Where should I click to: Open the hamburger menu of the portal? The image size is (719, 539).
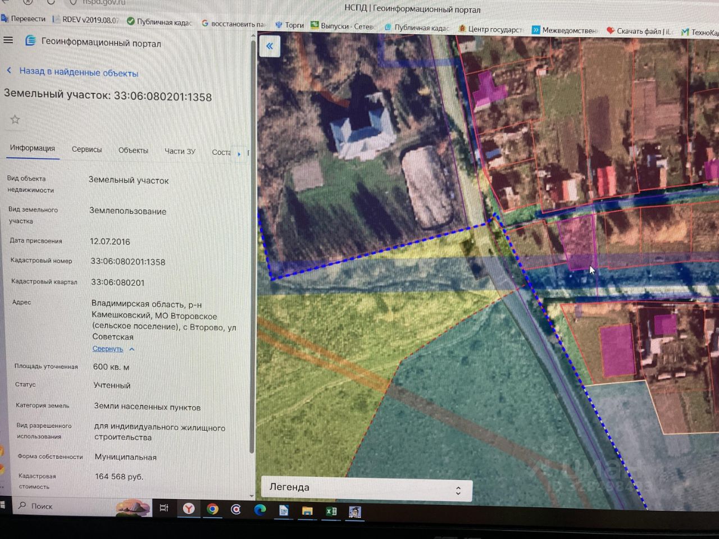[8, 40]
